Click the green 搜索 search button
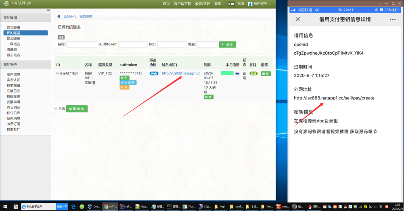 (x=227, y=44)
